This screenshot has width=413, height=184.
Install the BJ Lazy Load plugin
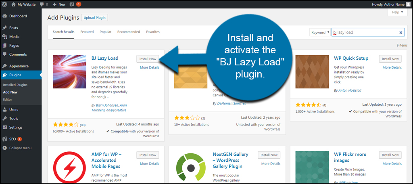(148, 59)
